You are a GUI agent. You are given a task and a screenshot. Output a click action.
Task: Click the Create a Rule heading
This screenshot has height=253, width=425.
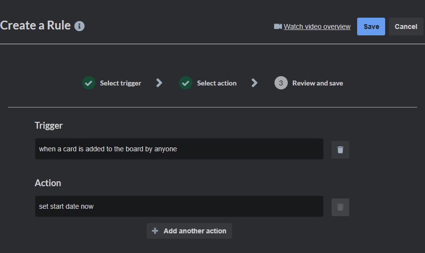click(35, 26)
